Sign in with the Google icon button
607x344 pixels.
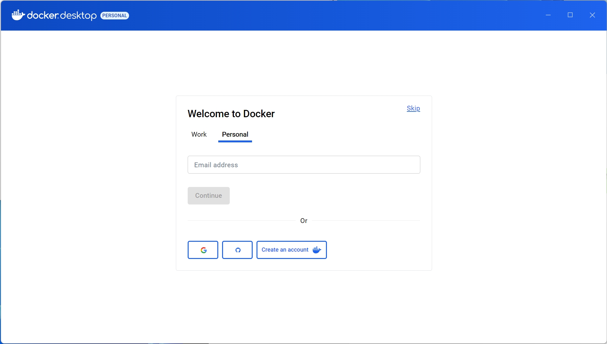tap(203, 250)
